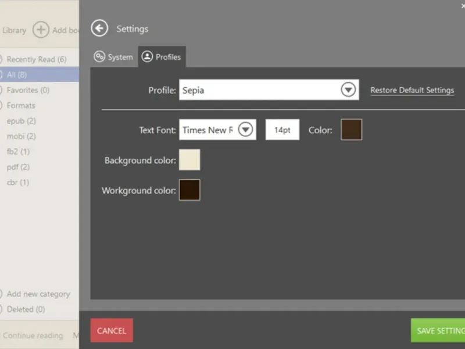Click Restore Default Settings link
Viewport: 465px width, 349px height.
click(x=412, y=90)
